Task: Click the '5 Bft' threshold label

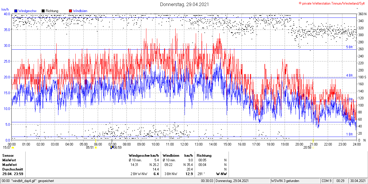Action: [349, 47]
